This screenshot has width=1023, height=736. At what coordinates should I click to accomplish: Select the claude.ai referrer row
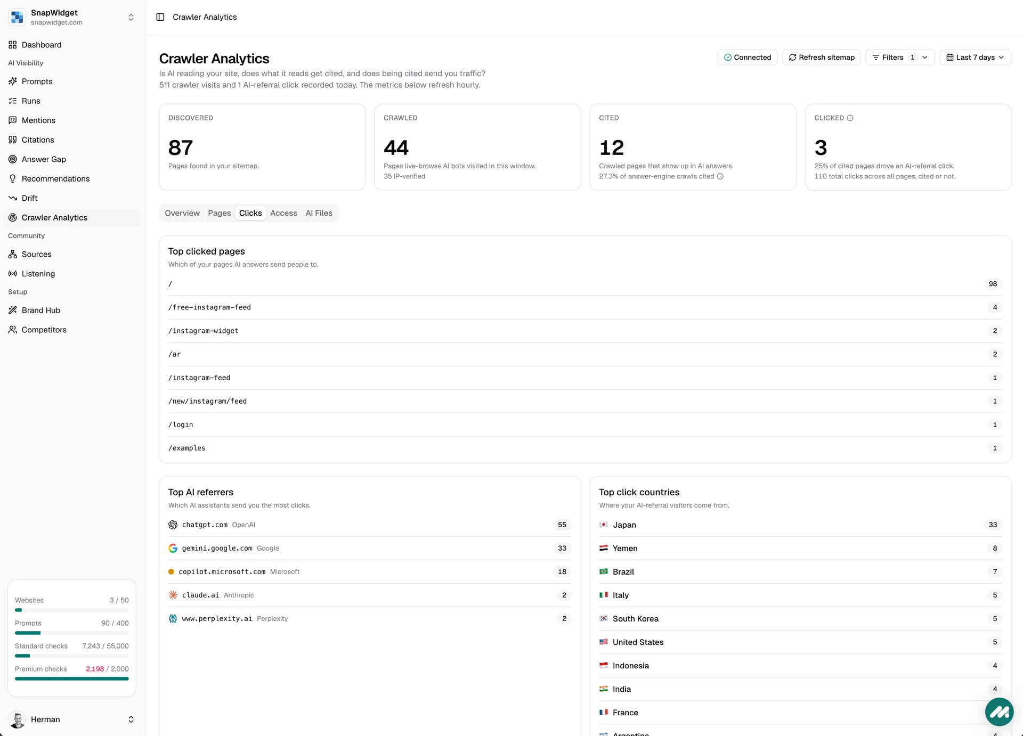tap(370, 595)
